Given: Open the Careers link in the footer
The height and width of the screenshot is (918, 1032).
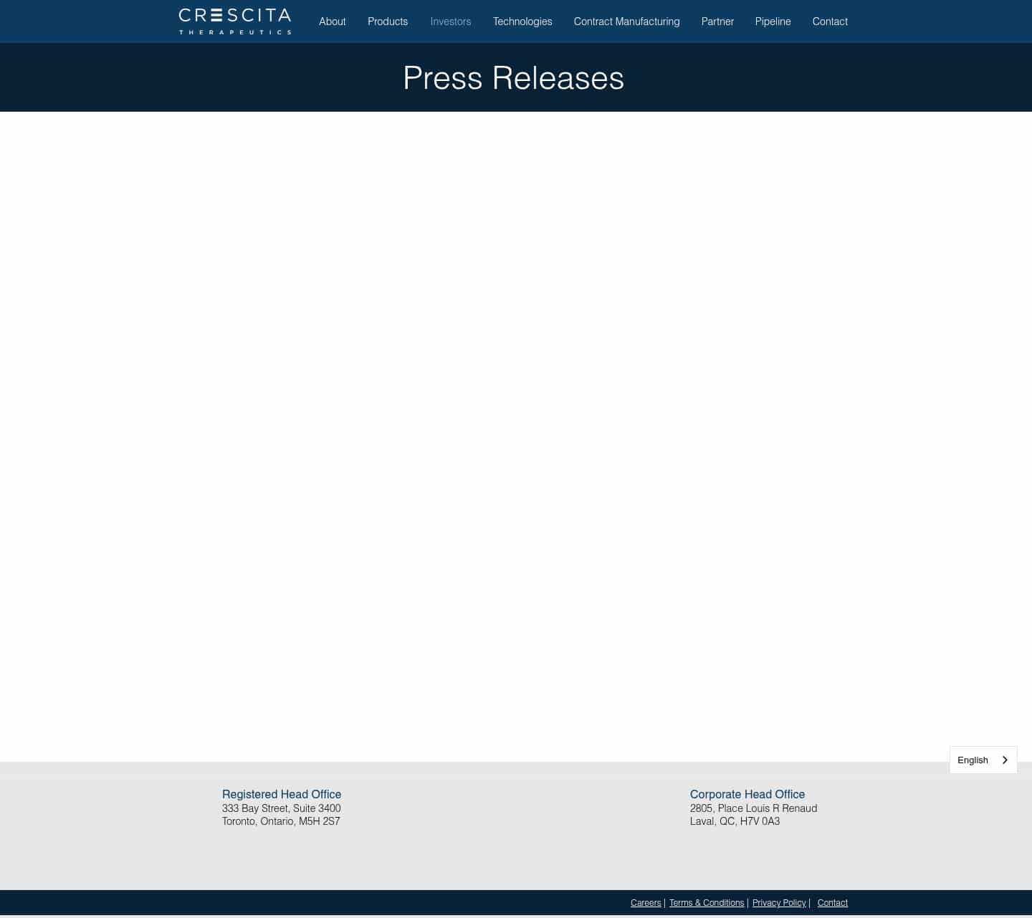Looking at the screenshot, I should coord(646,903).
